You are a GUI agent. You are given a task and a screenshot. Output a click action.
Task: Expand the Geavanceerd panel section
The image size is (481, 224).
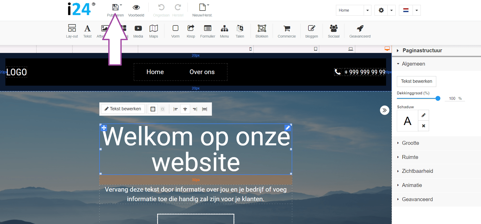436,199
